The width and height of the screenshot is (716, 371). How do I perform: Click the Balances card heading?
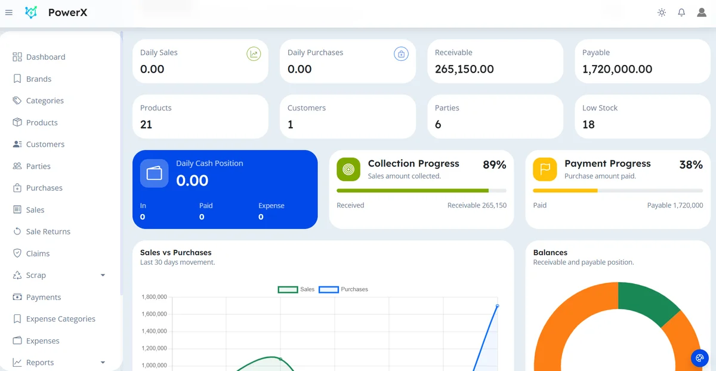[550, 252]
